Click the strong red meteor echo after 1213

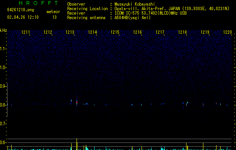[77, 102]
